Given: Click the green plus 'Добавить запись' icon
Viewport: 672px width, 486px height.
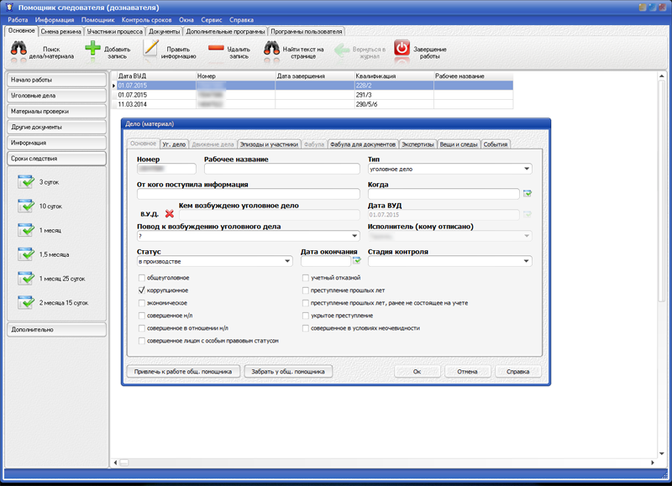Looking at the screenshot, I should coord(93,50).
